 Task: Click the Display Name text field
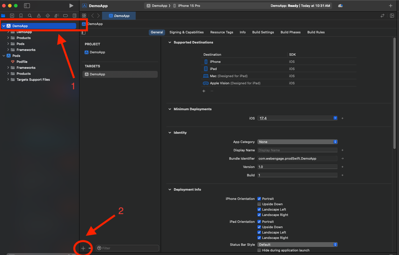point(298,150)
